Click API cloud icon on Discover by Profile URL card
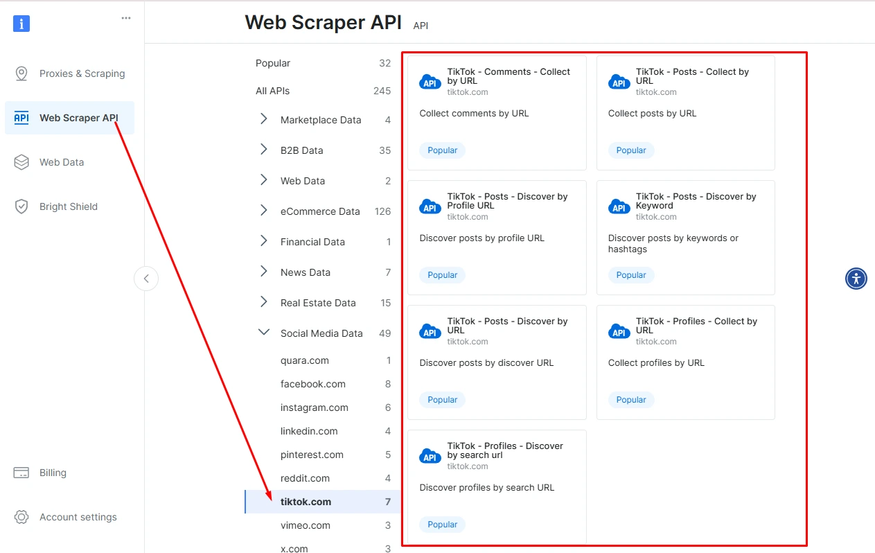Viewport: 875px width, 553px height. 430,207
